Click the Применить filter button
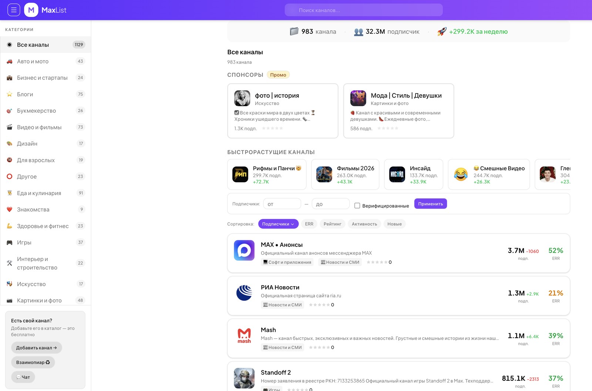 coord(430,204)
